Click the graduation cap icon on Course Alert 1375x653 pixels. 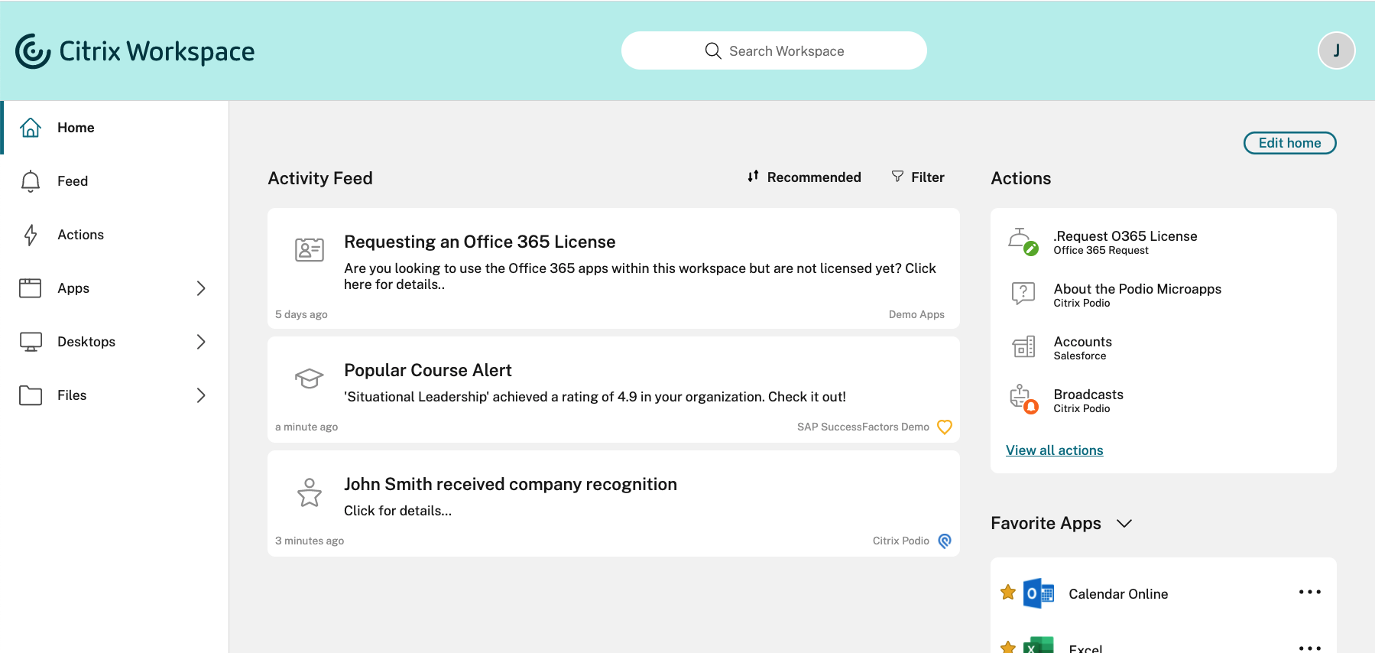pos(310,378)
